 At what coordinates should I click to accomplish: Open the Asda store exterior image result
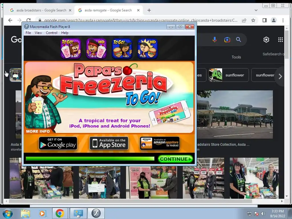click(235, 115)
